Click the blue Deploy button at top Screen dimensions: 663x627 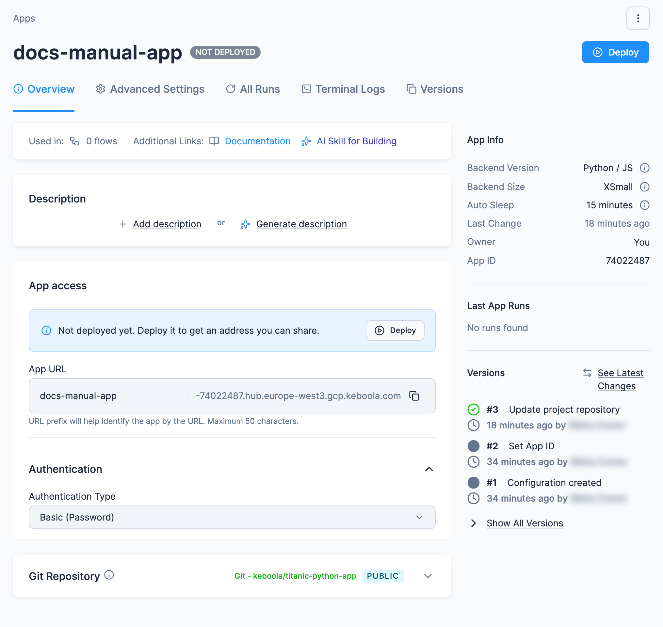click(x=615, y=52)
